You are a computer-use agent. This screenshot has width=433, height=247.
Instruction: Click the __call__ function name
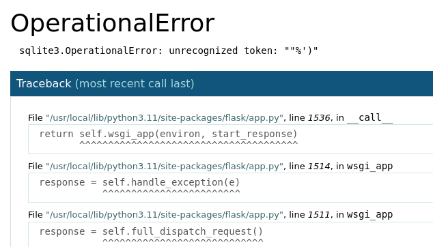click(369, 118)
